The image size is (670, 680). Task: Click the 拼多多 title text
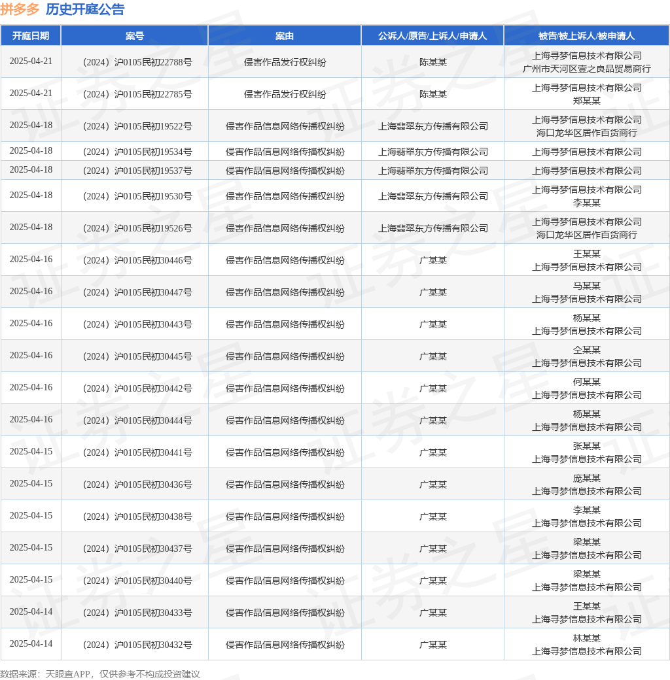tap(20, 9)
